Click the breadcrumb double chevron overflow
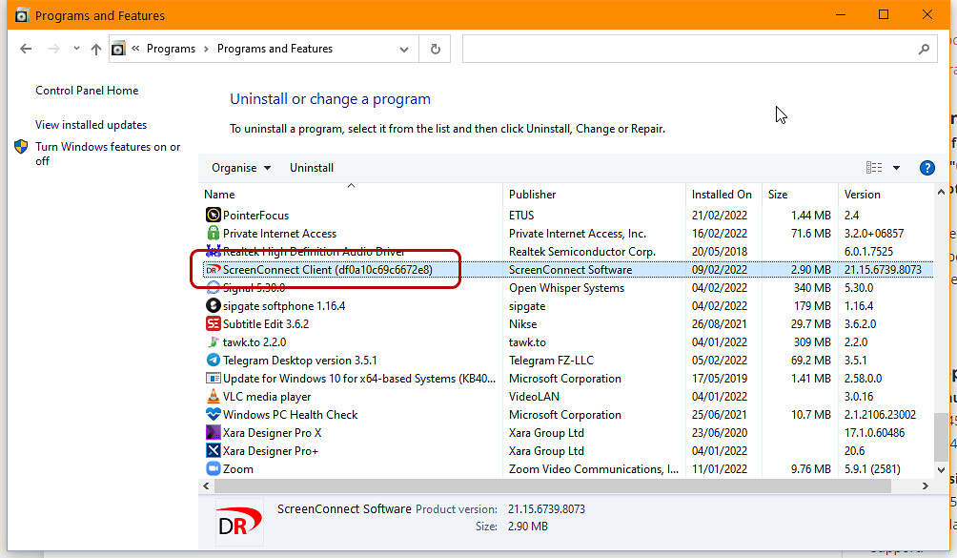The height and width of the screenshot is (558, 957). [135, 48]
